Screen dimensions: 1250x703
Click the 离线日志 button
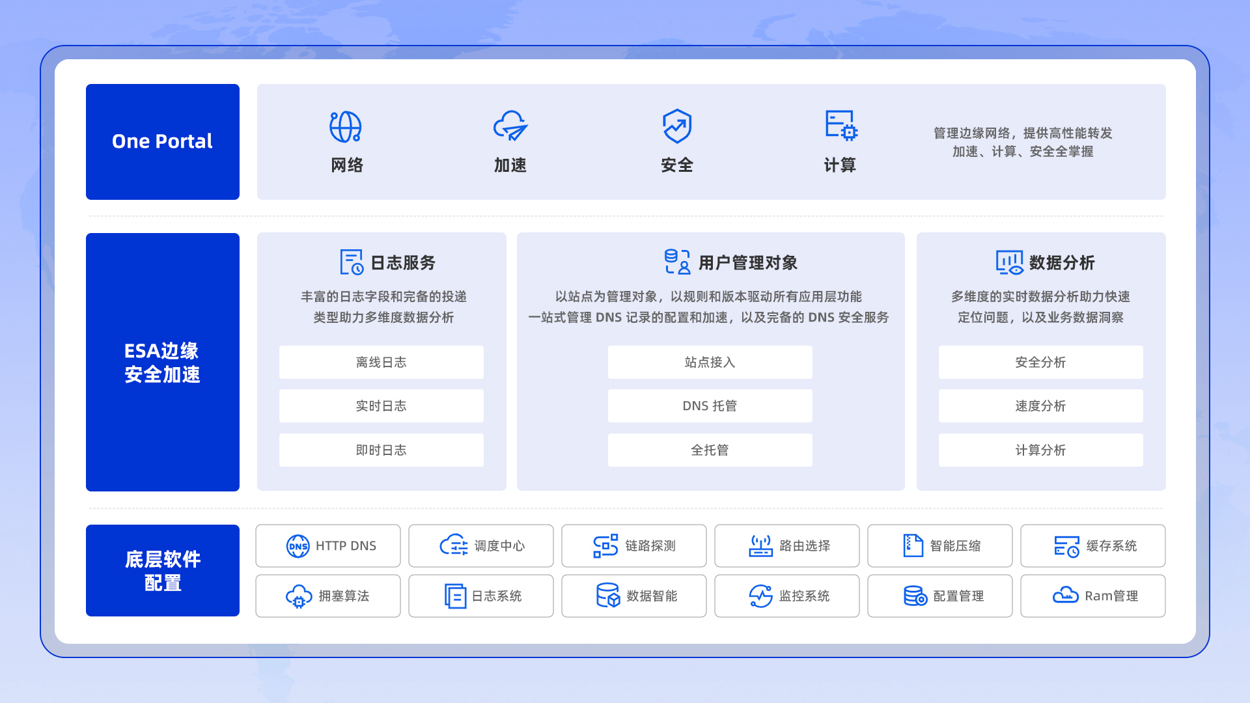pos(381,362)
